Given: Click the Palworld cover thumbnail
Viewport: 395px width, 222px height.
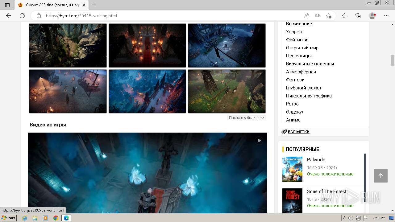Looking at the screenshot, I should click(x=292, y=169).
